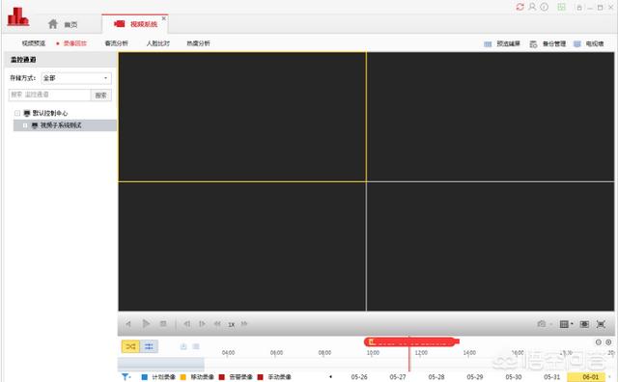Click the info circle icon
The height and width of the screenshot is (382, 618).
(x=545, y=7)
